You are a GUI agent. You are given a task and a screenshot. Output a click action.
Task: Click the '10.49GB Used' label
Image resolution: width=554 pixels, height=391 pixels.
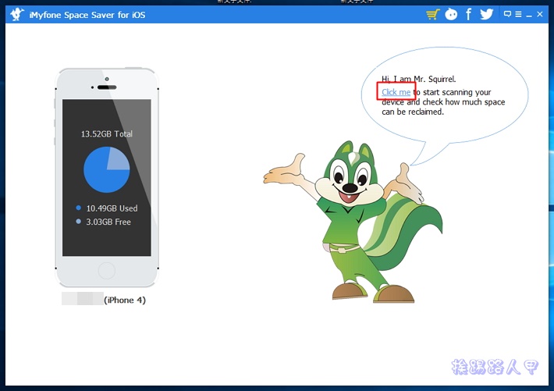click(112, 208)
